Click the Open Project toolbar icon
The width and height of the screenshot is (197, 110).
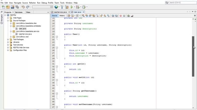pos(12,7)
